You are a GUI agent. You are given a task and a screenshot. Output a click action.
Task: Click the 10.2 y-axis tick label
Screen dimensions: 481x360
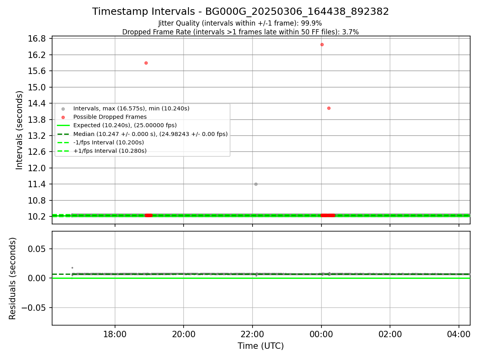click(x=38, y=216)
